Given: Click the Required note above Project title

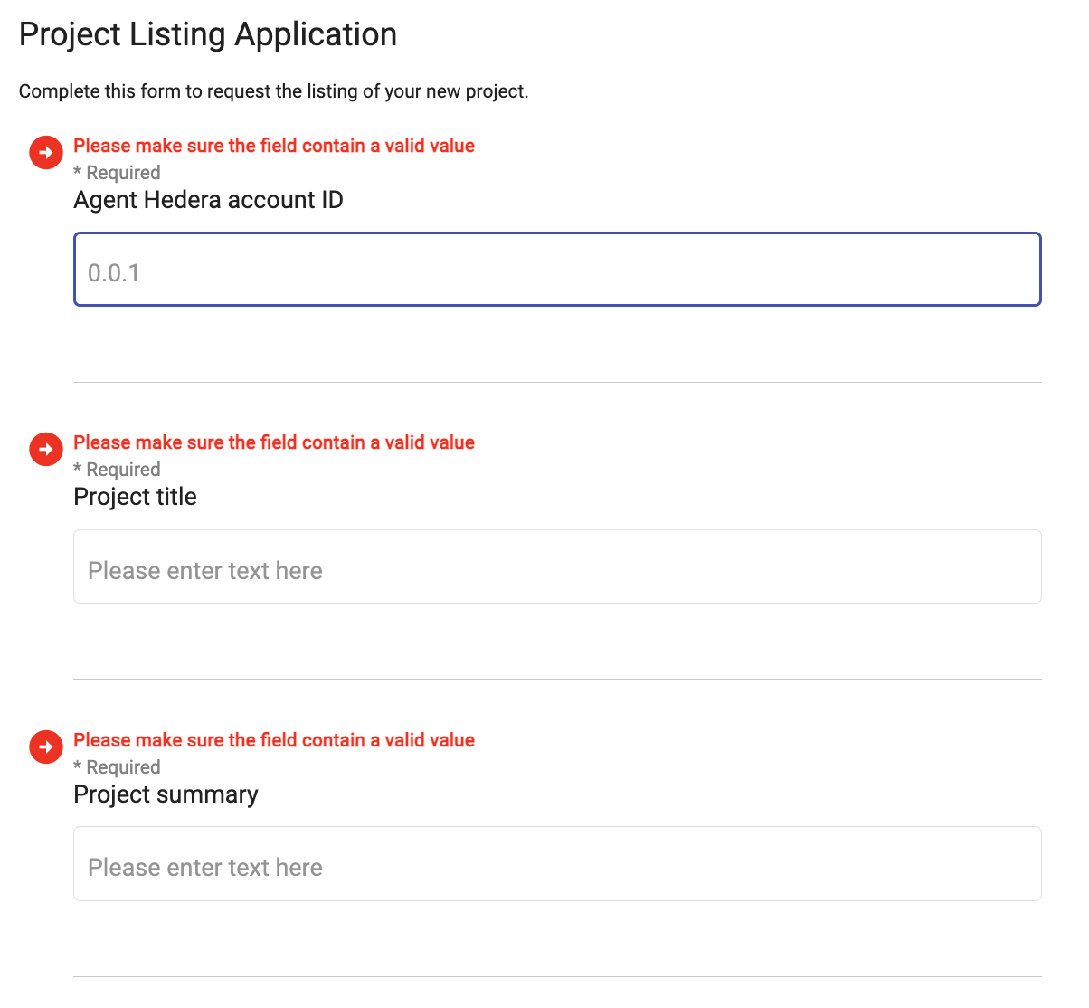Looking at the screenshot, I should coord(117,470).
